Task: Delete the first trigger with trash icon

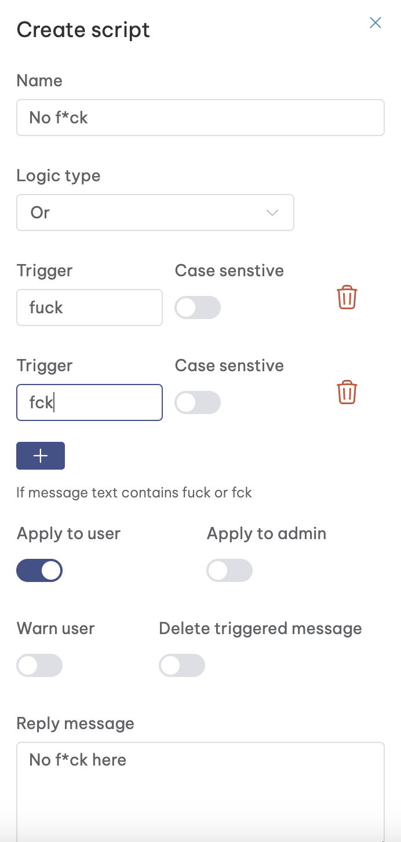Action: [347, 298]
